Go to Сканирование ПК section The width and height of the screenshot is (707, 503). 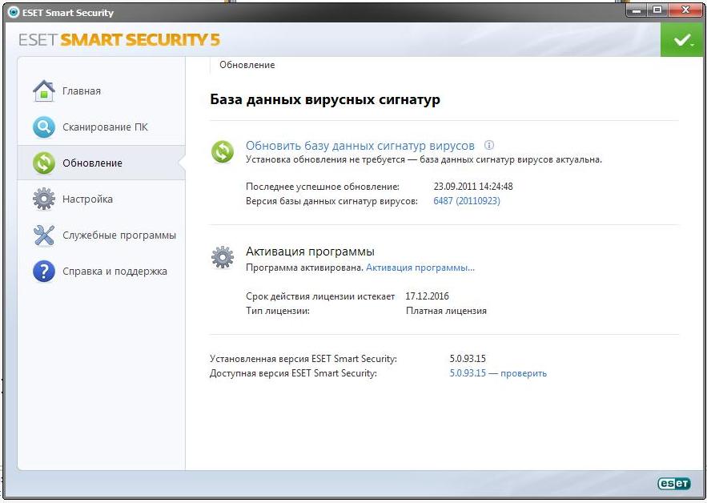105,127
